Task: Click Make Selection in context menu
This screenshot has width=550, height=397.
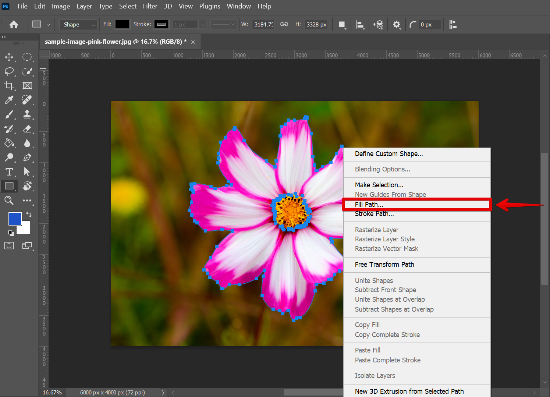Action: (x=379, y=185)
